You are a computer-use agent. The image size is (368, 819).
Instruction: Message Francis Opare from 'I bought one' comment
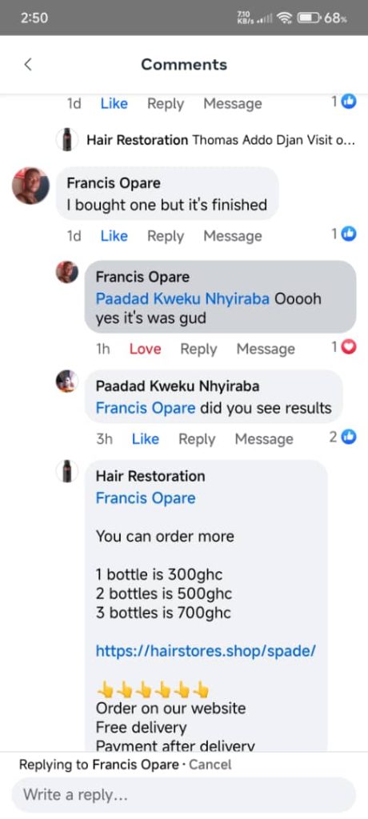[x=233, y=236]
